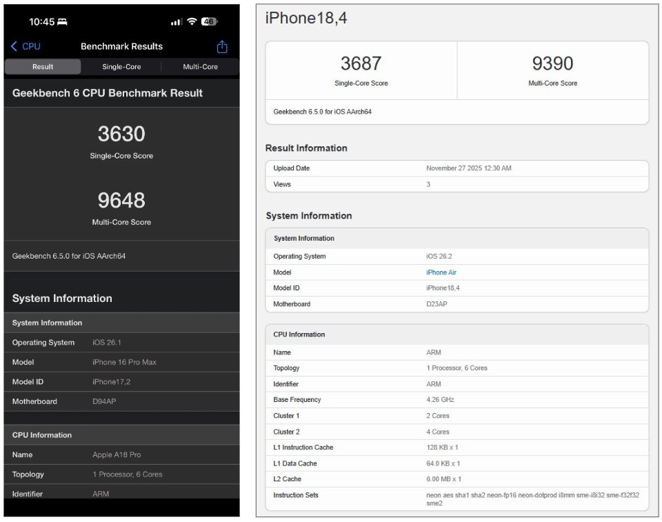Image resolution: width=662 pixels, height=522 pixels.
Task: Switch to the Single-Core tab
Action: coord(121,67)
